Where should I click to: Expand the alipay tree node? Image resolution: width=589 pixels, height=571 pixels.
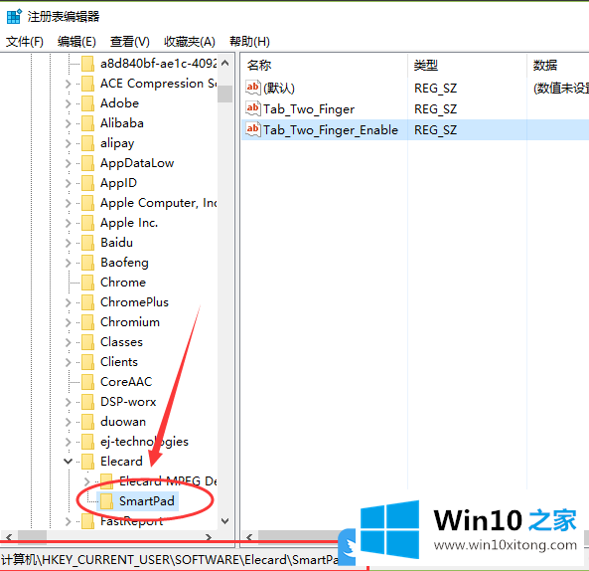click(x=68, y=143)
